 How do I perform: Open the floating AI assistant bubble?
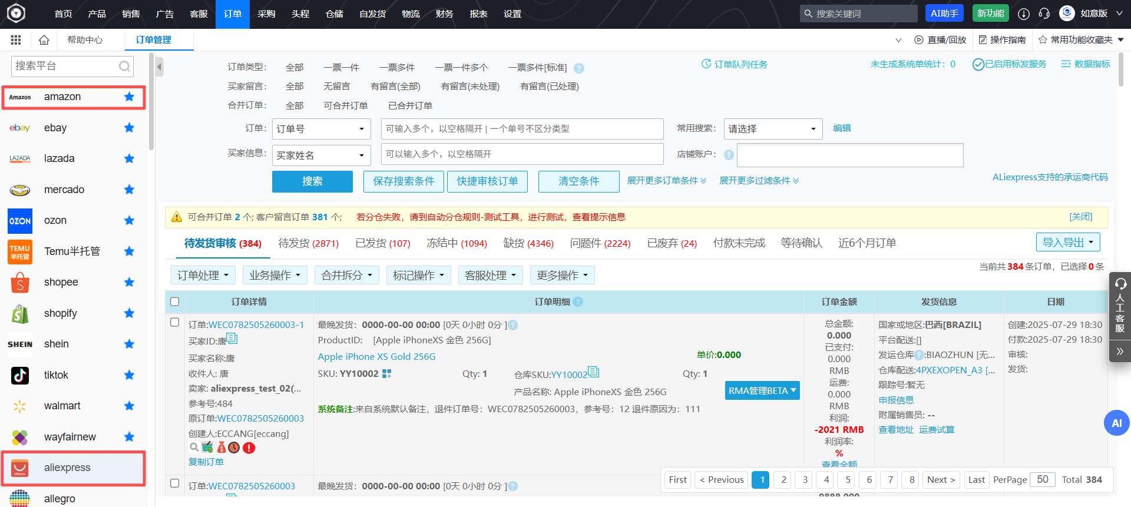(x=1116, y=423)
